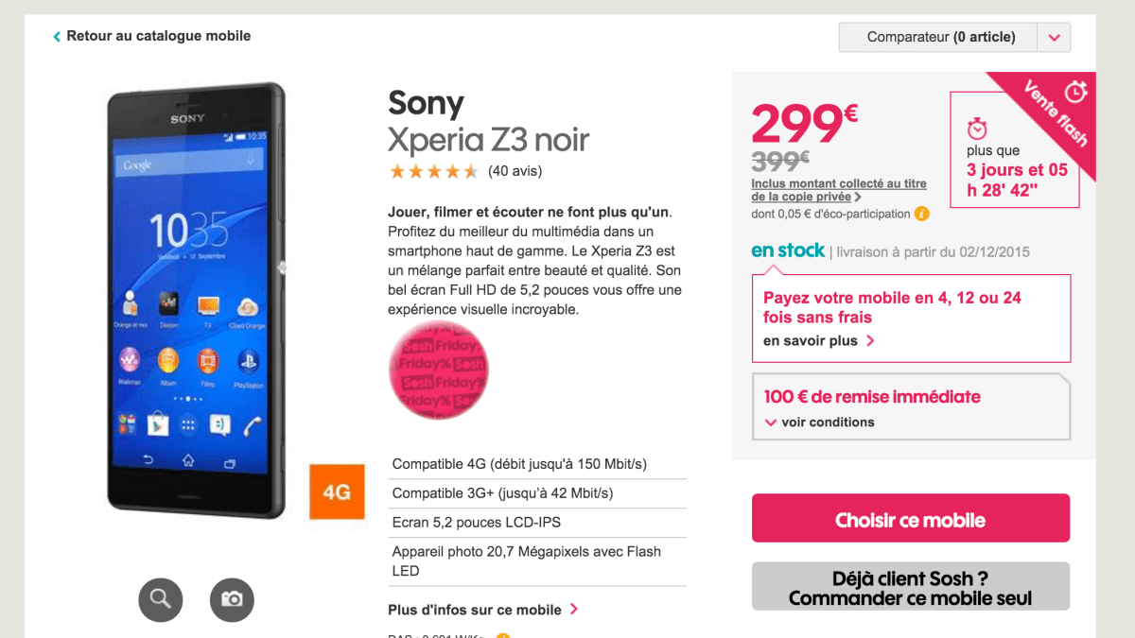The image size is (1135, 638).
Task: Click Déjà client Sosh Commander ce mobile seul
Action: 911,587
